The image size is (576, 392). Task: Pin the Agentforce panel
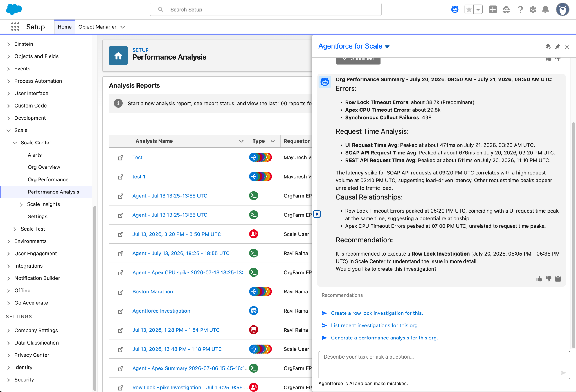[x=557, y=47]
